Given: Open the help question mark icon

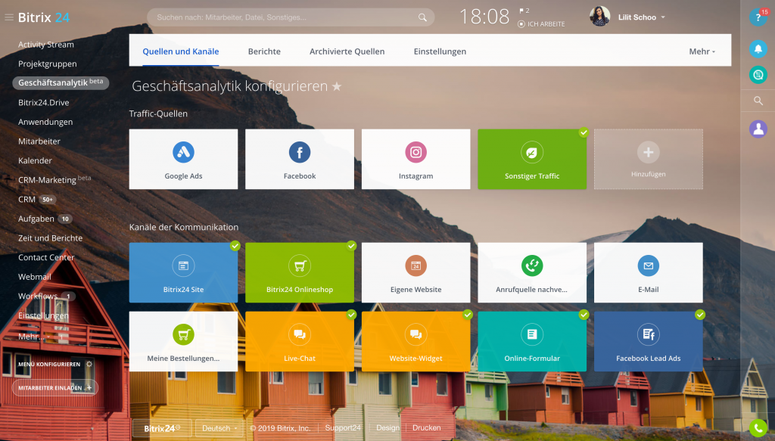Looking at the screenshot, I should 758,18.
